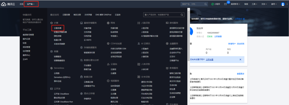Open 集团账号管理 in platform tools
Image resolution: width=289 pixels, height=105 pixels.
28,35
